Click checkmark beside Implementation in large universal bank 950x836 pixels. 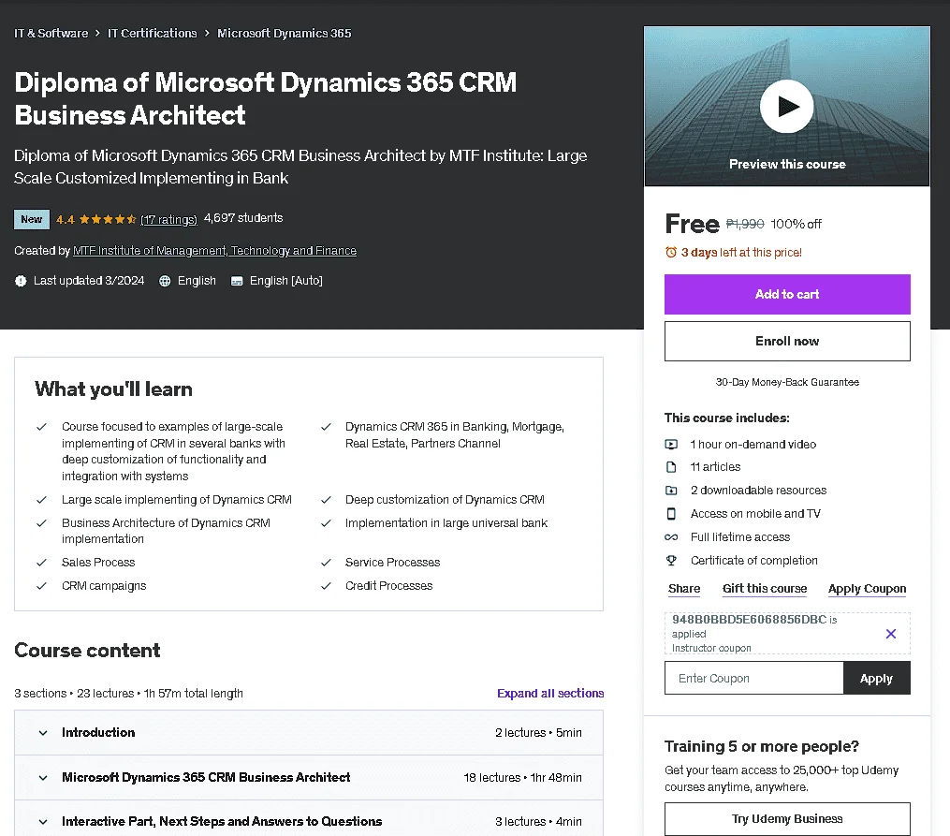point(326,522)
